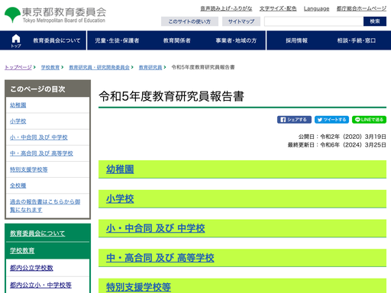Send this page via the LINE button
391x293 pixels.
point(369,120)
